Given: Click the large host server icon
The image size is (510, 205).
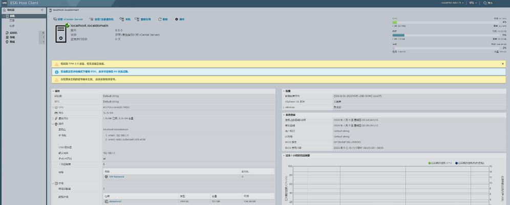Looking at the screenshot, I should click(x=61, y=34).
